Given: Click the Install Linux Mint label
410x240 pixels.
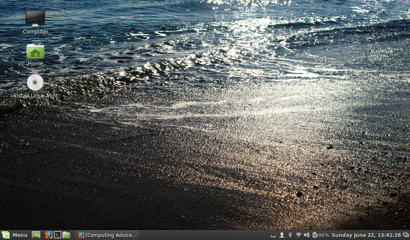Looking at the screenshot, I should [x=35, y=96].
